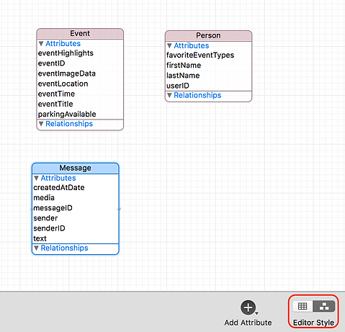Switch to table editor style

click(303, 306)
